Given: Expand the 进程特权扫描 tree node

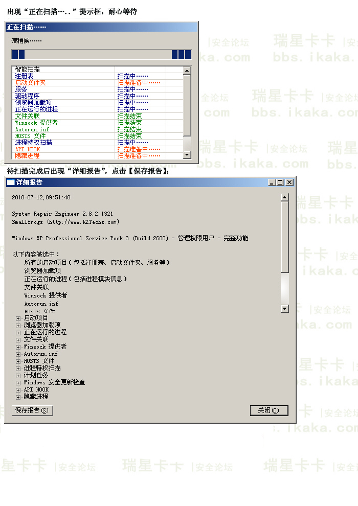Looking at the screenshot, I should 18,368.
